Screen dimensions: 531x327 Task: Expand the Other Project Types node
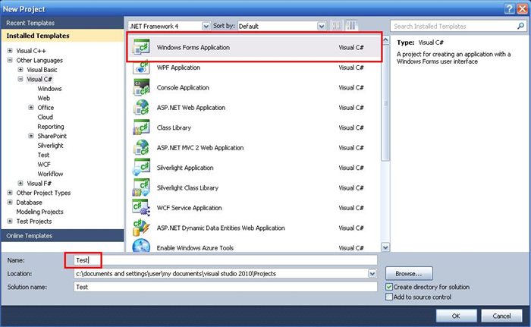pos(10,193)
